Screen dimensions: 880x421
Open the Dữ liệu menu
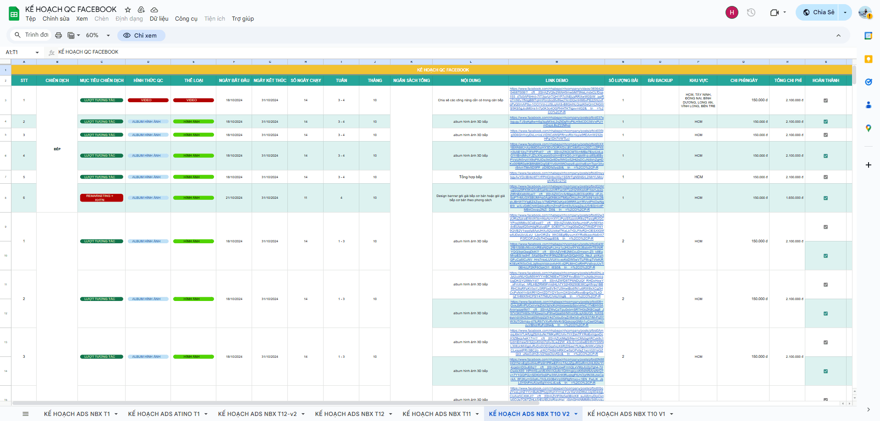pyautogui.click(x=159, y=19)
